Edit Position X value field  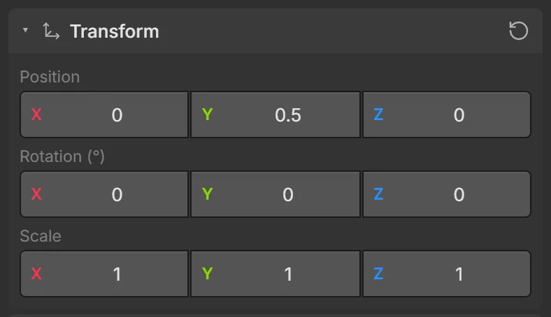click(x=104, y=115)
